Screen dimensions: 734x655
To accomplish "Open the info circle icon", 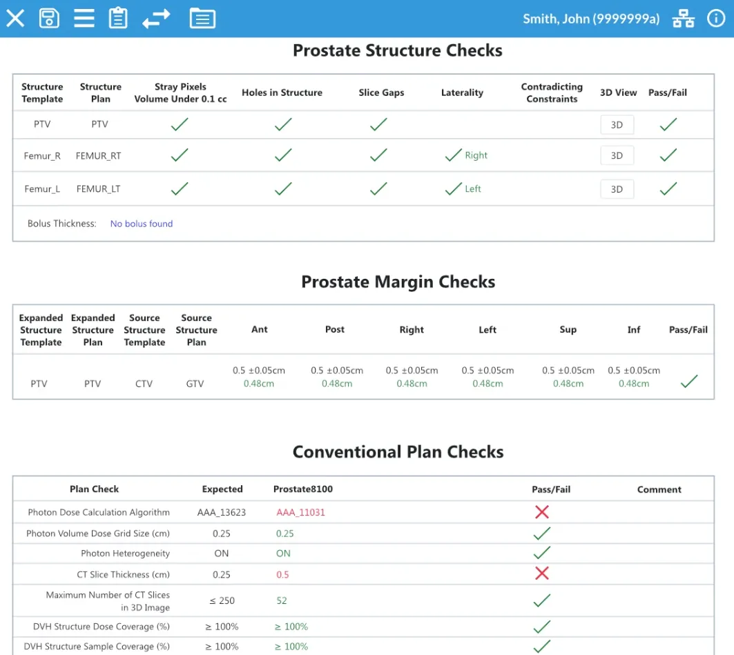I will click(x=716, y=19).
